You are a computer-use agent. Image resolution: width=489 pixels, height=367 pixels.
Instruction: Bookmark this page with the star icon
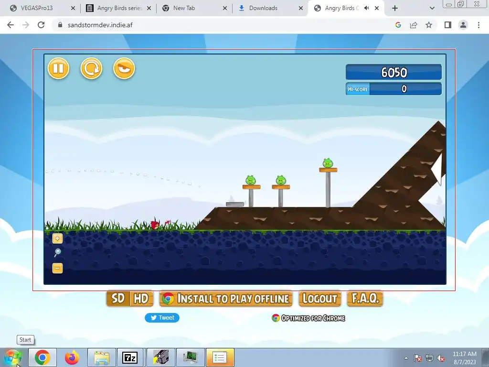pyautogui.click(x=429, y=25)
